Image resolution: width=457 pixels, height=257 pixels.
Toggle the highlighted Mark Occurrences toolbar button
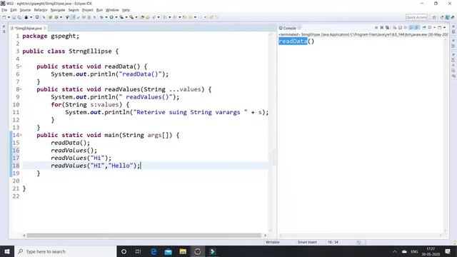tap(73, 17)
